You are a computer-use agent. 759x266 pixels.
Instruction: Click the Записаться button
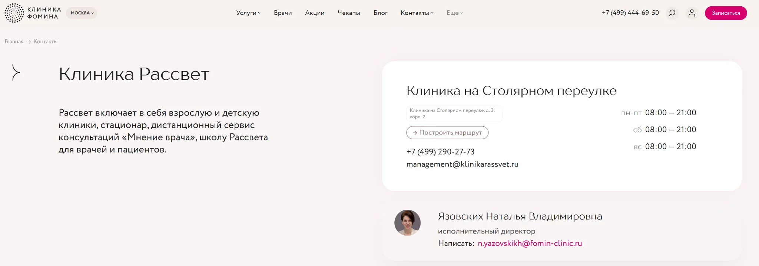click(726, 13)
